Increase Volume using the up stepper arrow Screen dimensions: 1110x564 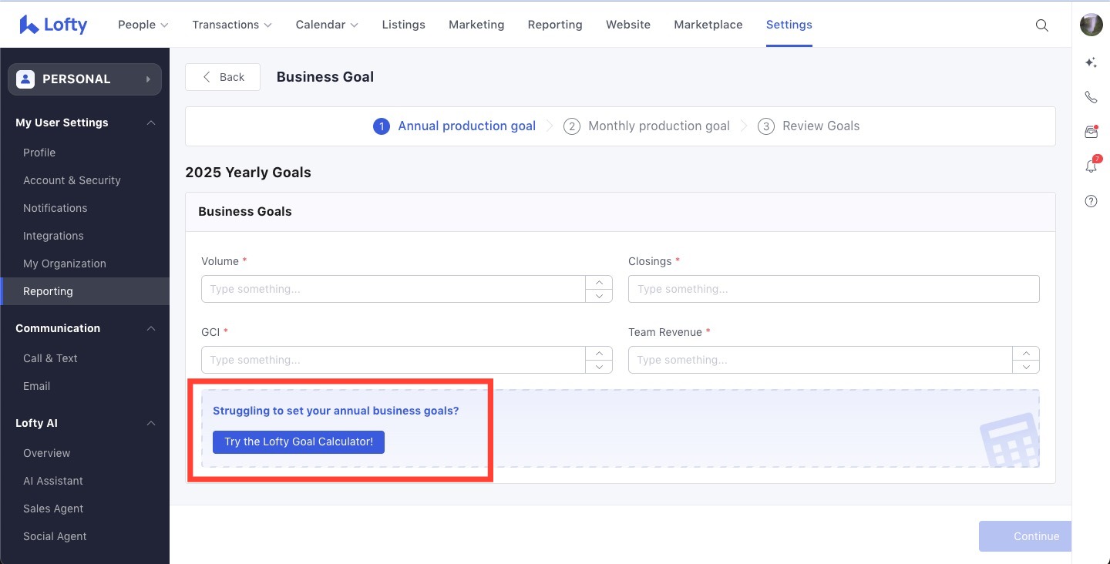tap(599, 282)
